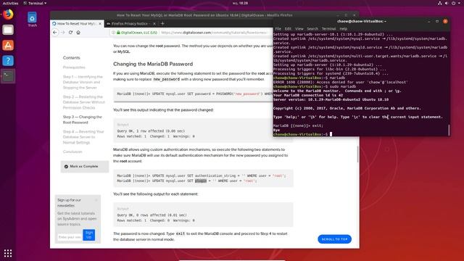464x261 pixels.
Task: Launch Ubuntu Software from the dock
Action: coord(8,45)
